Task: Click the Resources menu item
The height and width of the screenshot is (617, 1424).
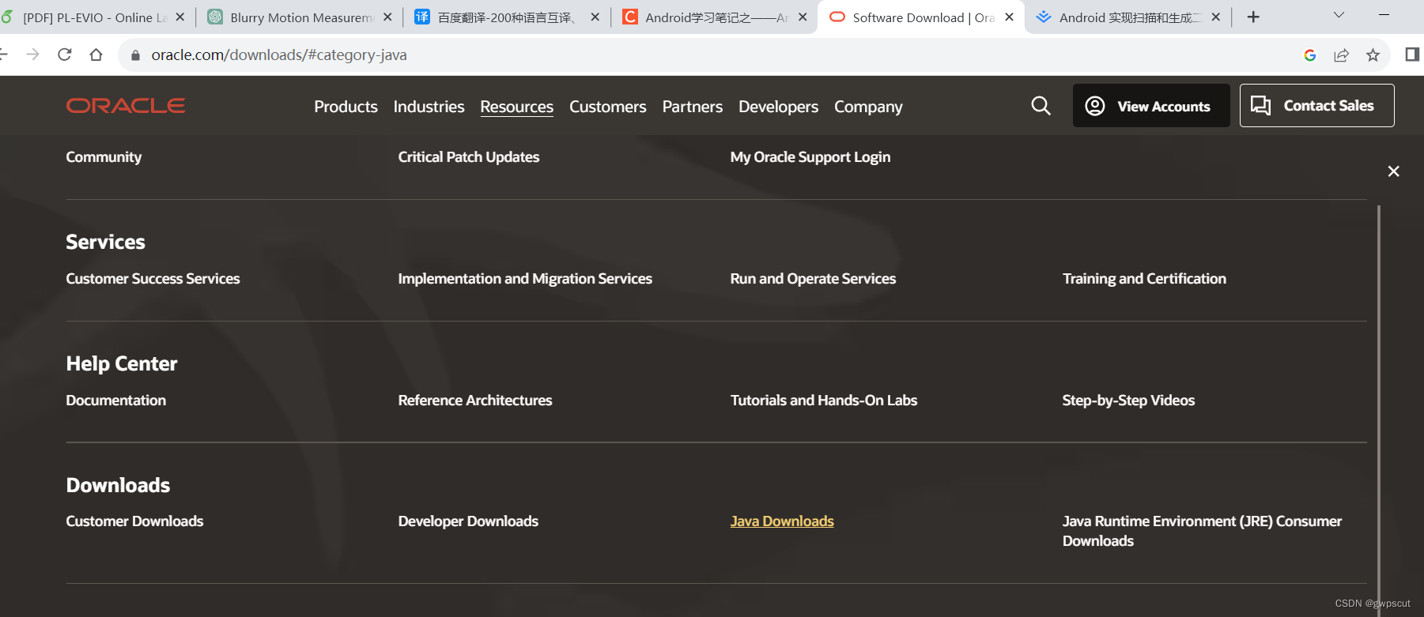Action: pyautogui.click(x=516, y=107)
